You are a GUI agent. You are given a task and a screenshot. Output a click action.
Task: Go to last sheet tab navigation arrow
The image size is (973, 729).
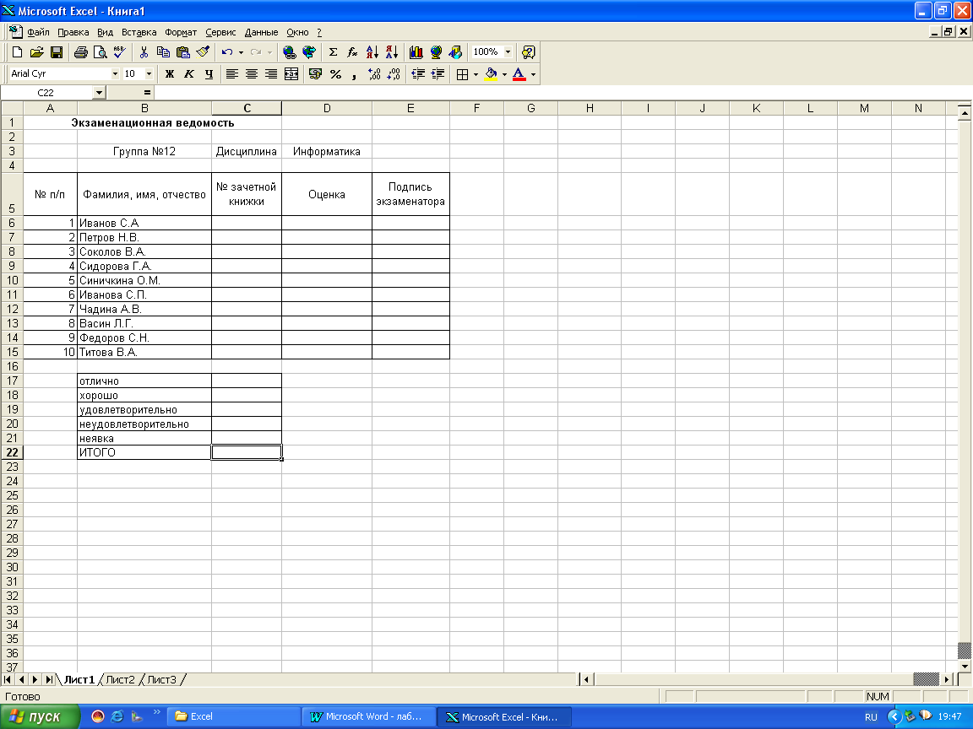pos(49,680)
